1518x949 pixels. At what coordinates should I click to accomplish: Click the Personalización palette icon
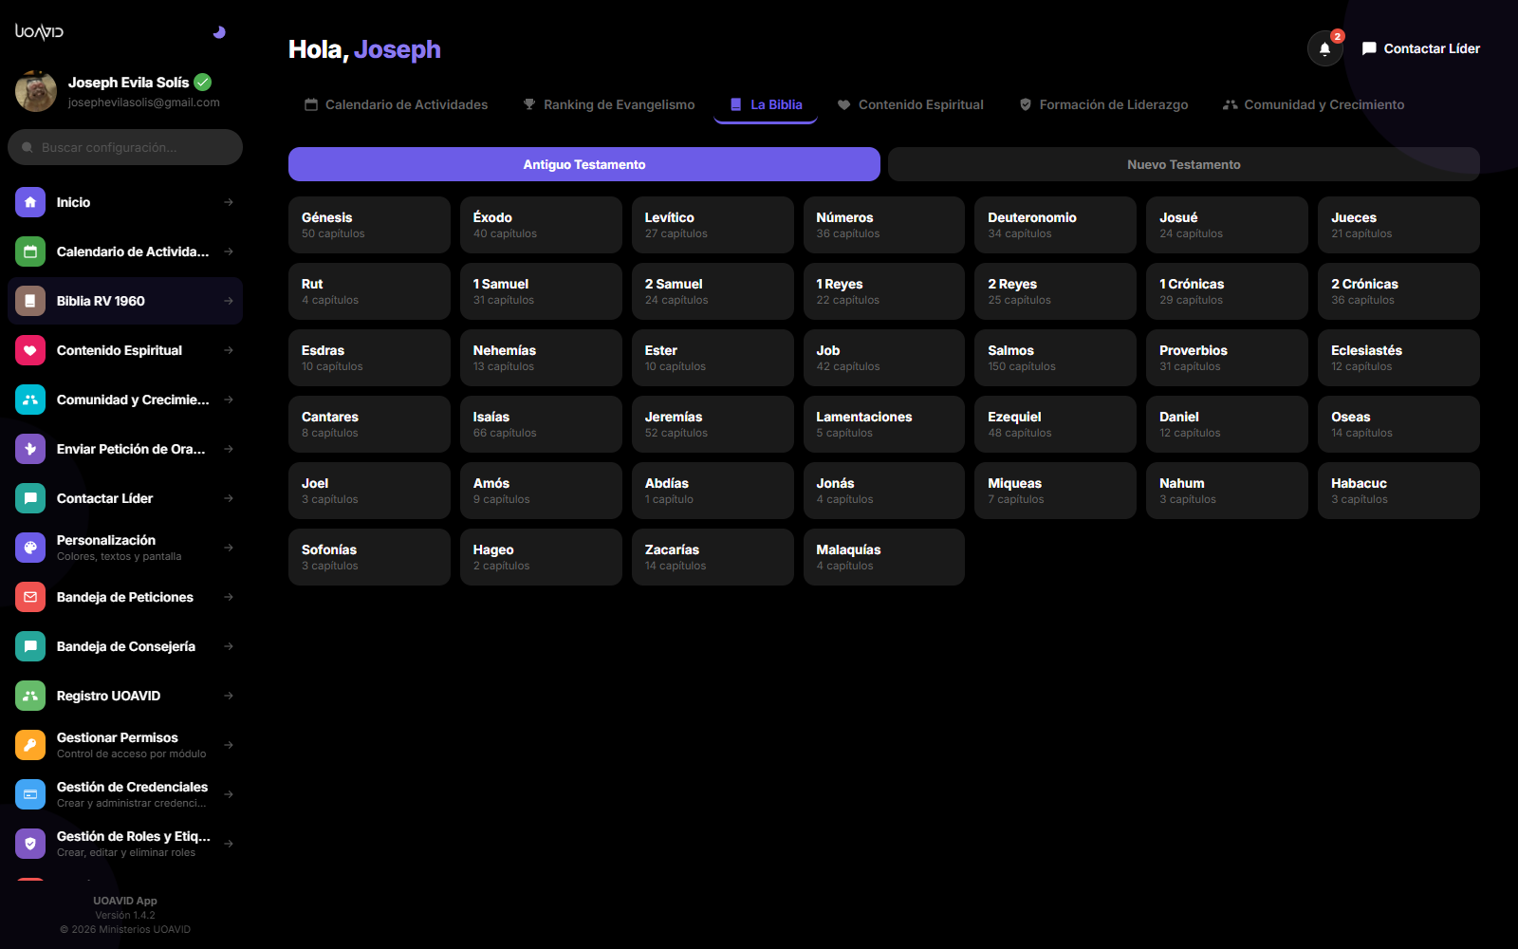[x=30, y=548]
